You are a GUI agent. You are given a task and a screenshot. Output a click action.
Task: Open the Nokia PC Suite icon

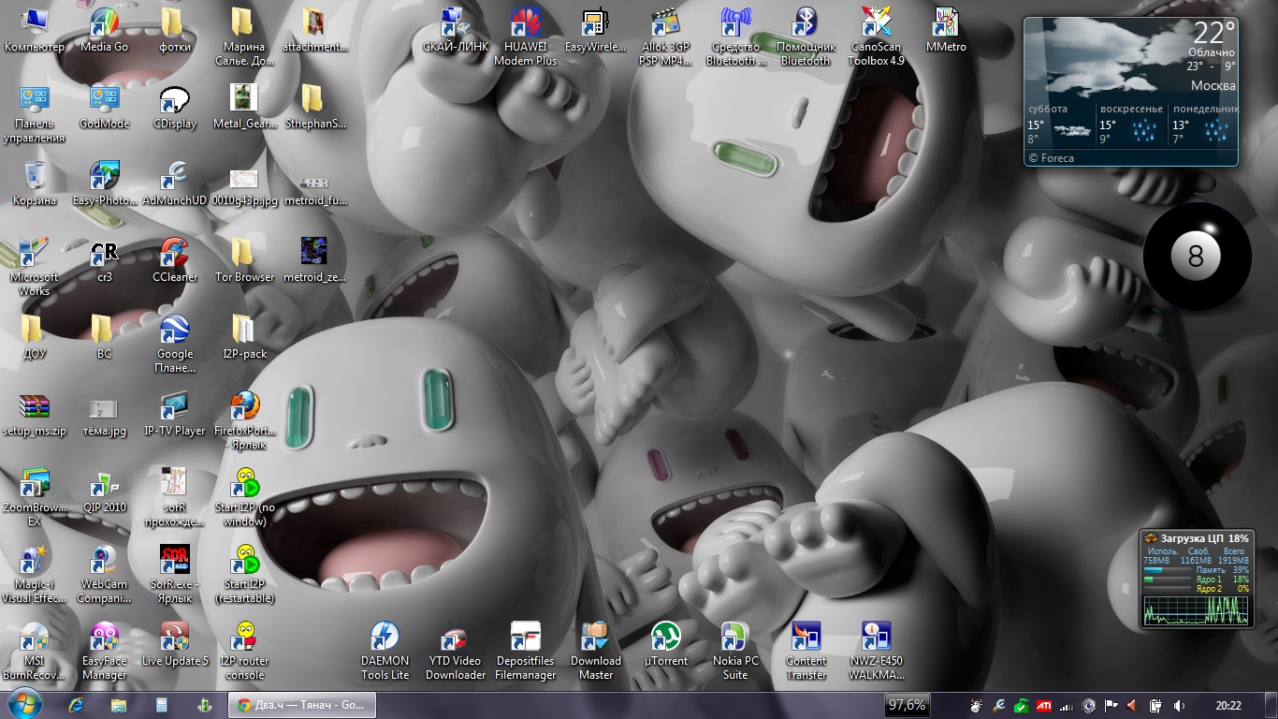point(735,638)
